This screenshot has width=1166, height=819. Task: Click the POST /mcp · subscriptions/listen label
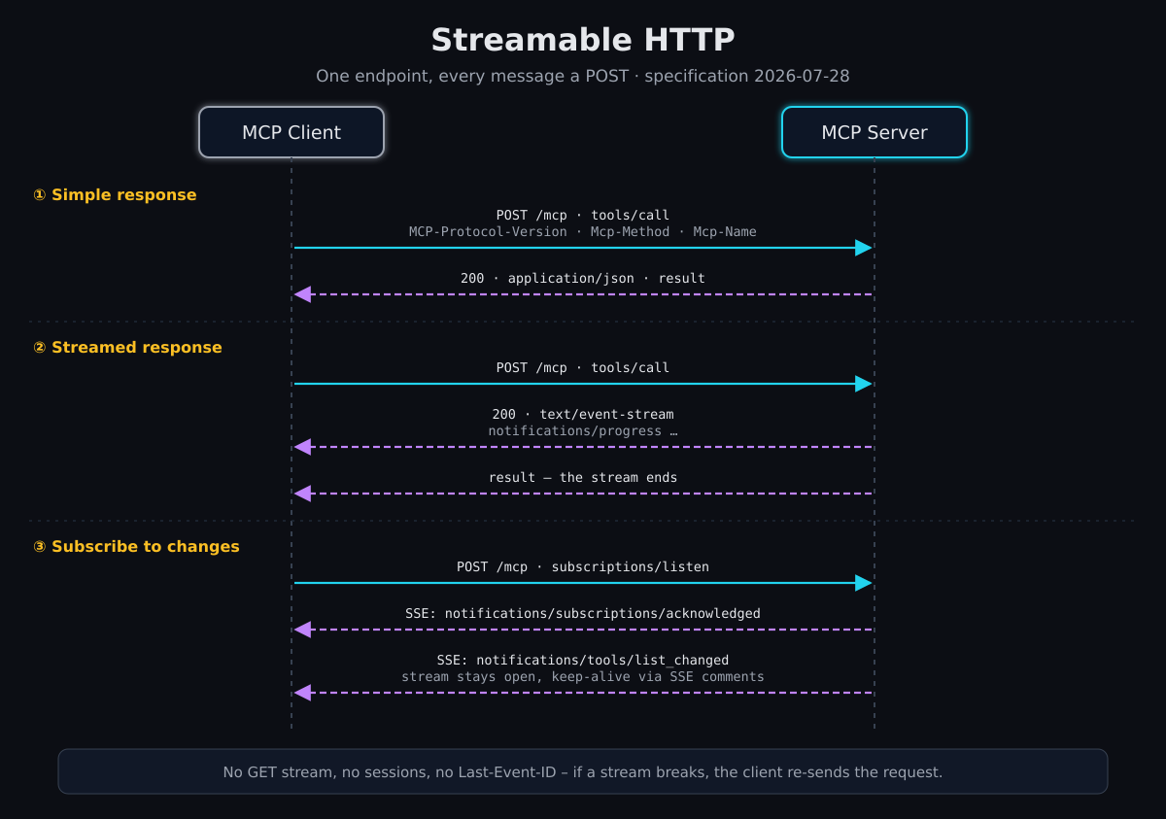point(583,567)
